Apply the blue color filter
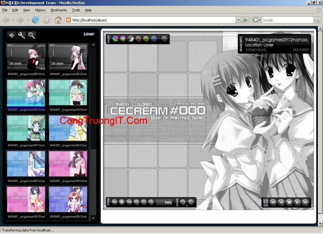 [x=154, y=39]
